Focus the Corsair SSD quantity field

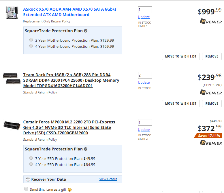[x=145, y=122]
